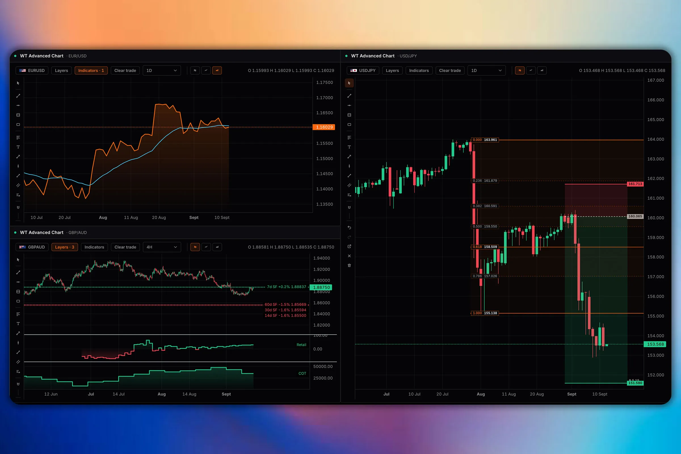Select cursor tool in EUR/USD chart

pos(18,83)
